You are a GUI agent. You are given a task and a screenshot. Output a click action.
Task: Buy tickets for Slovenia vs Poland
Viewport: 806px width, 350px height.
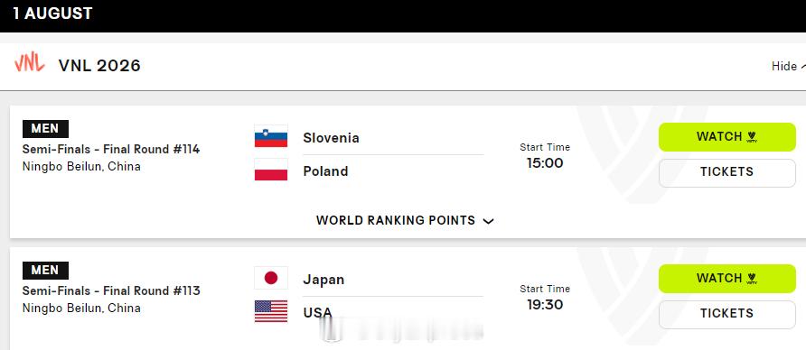pos(726,173)
